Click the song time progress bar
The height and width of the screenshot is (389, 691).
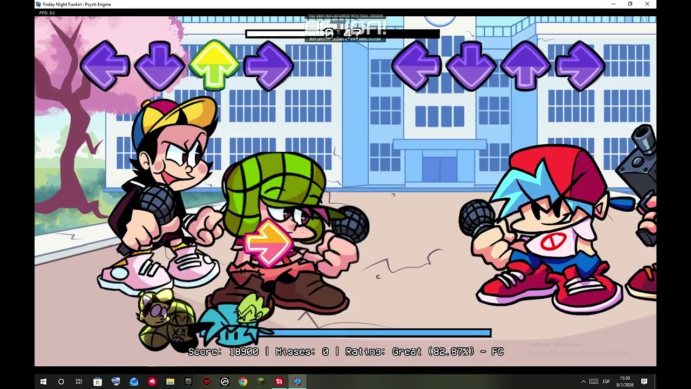pos(342,33)
